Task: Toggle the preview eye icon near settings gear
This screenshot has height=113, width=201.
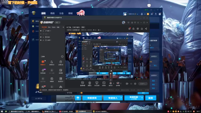Action: pos(131,84)
